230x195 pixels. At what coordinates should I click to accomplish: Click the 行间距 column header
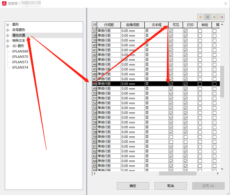tap(109, 25)
